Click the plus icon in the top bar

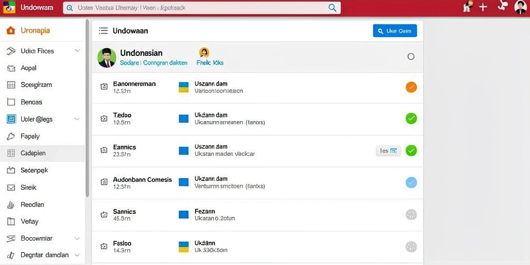(483, 7)
